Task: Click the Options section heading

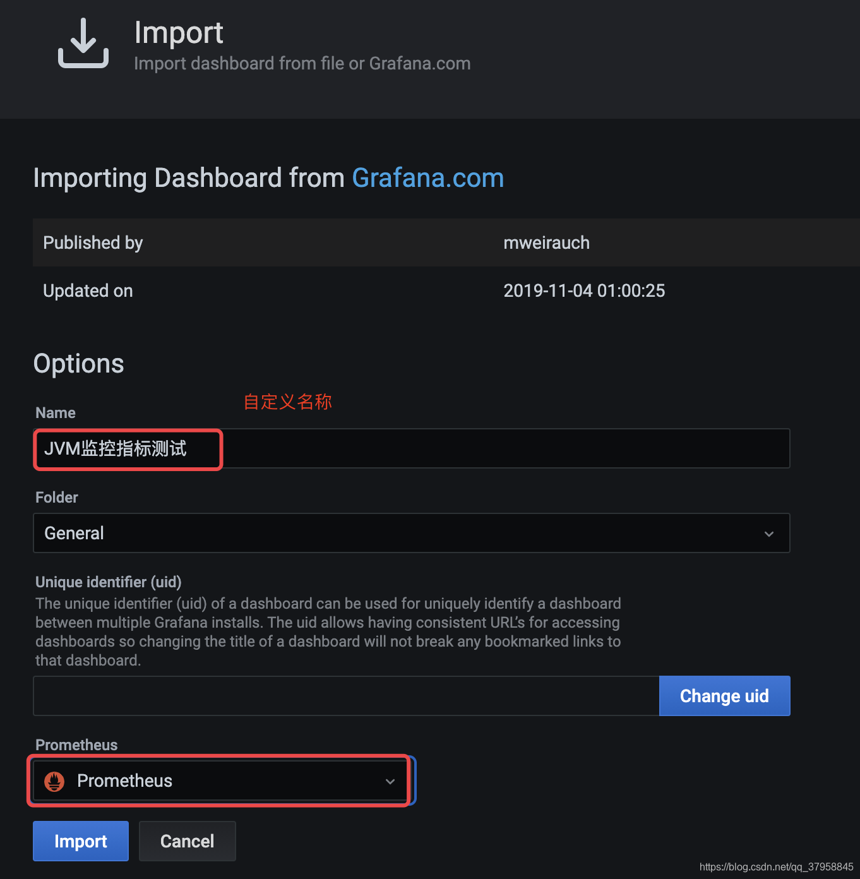Action: (x=79, y=364)
